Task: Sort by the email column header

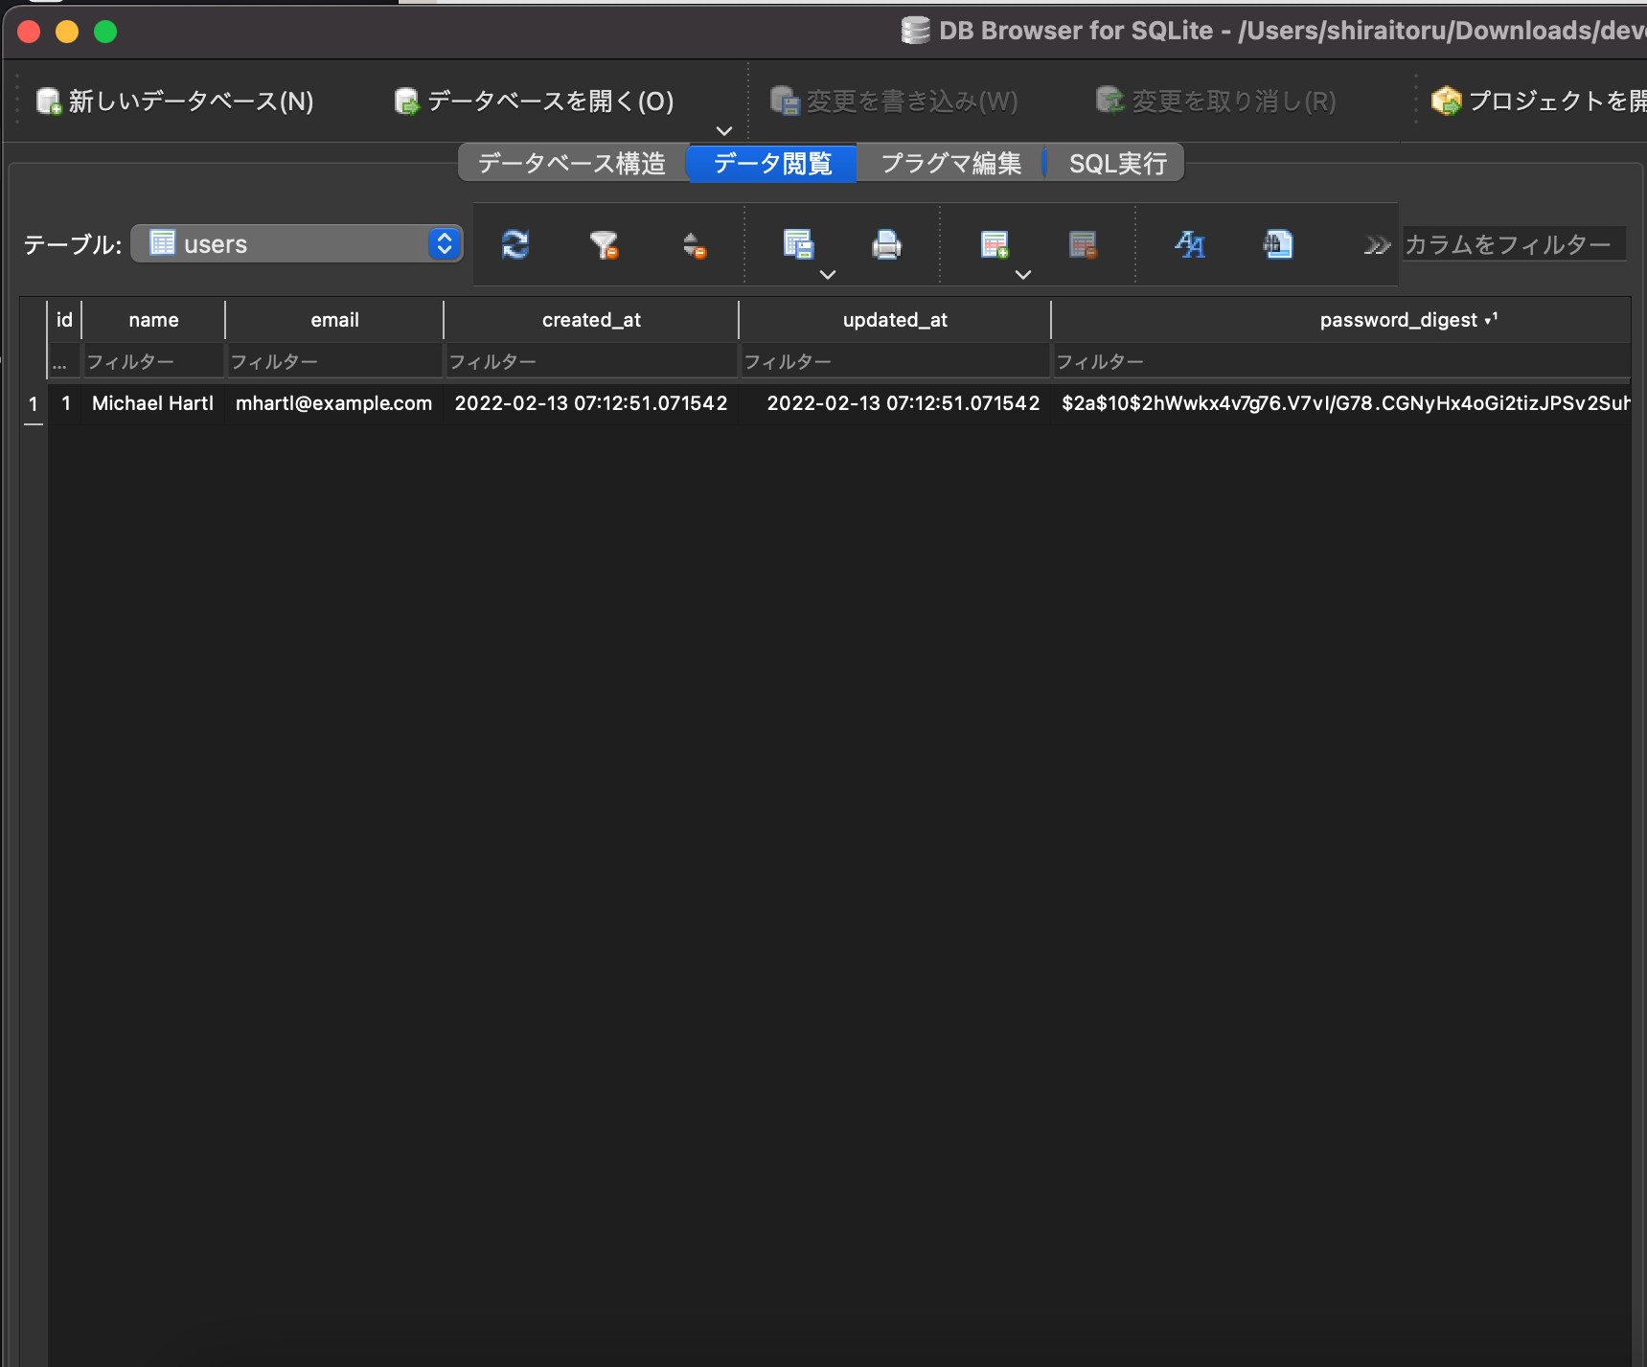Action: (x=334, y=320)
